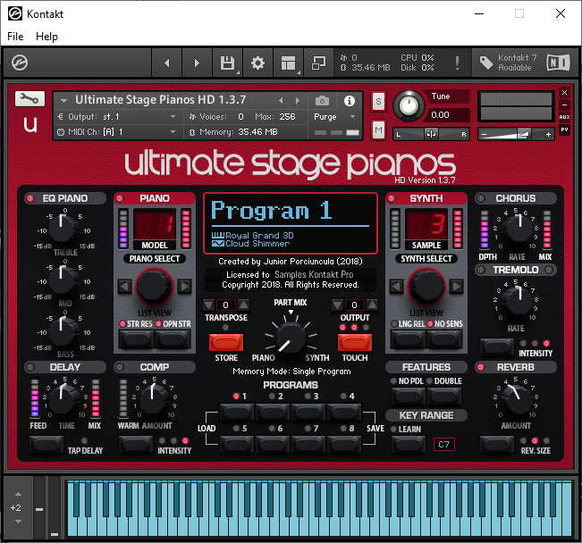Enable the CHORUS effect

pyautogui.click(x=481, y=198)
